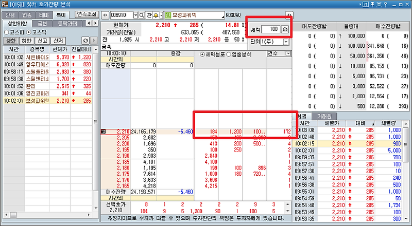Switch to the 거래원 tab

[324, 116]
